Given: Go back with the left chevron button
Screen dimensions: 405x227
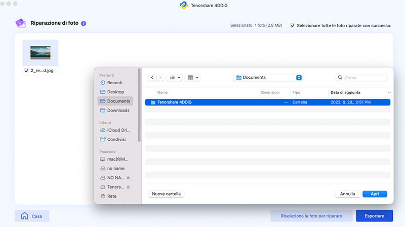Looking at the screenshot, I should click(x=152, y=78).
